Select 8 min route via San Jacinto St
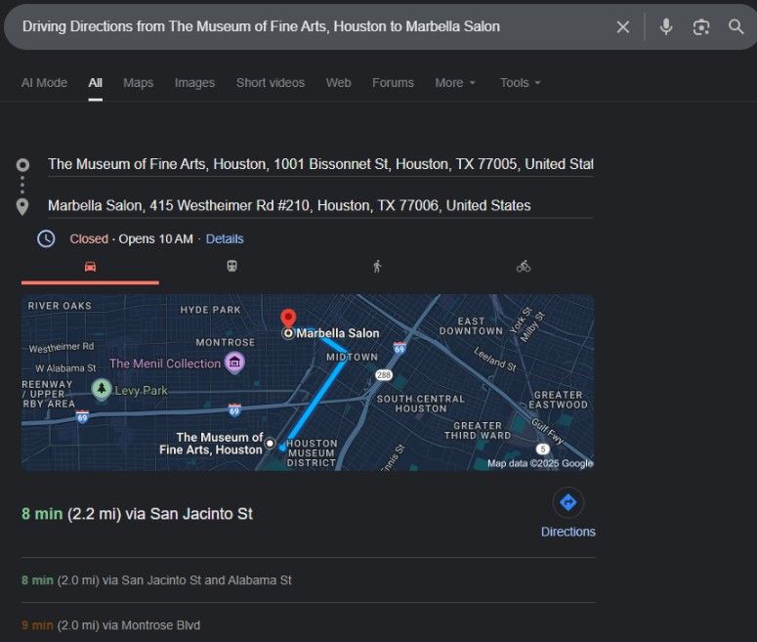This screenshot has width=757, height=642. click(x=137, y=514)
